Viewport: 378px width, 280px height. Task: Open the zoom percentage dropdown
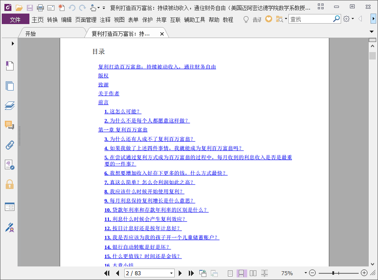(x=306, y=273)
